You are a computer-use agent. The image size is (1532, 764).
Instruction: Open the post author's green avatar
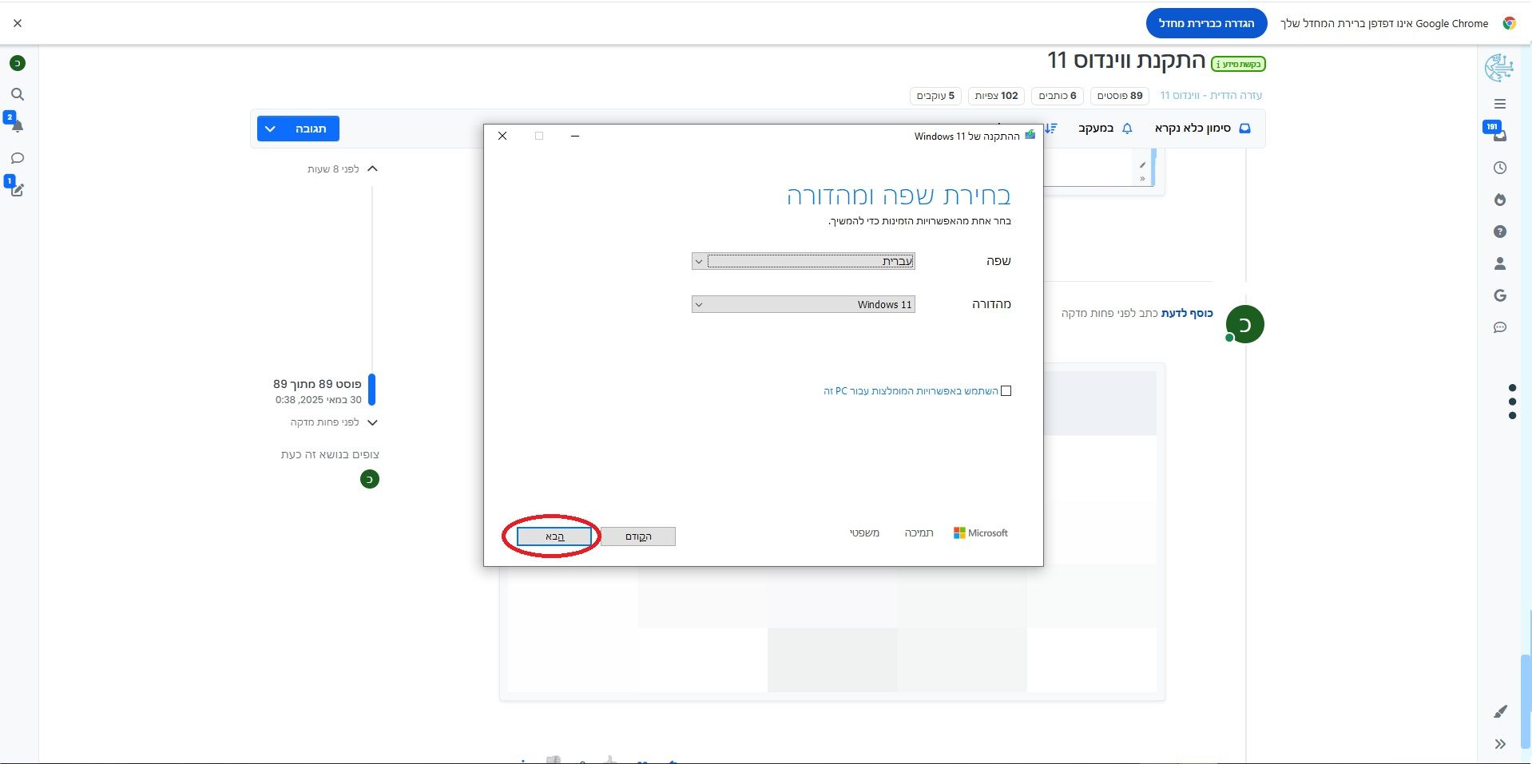[1244, 324]
